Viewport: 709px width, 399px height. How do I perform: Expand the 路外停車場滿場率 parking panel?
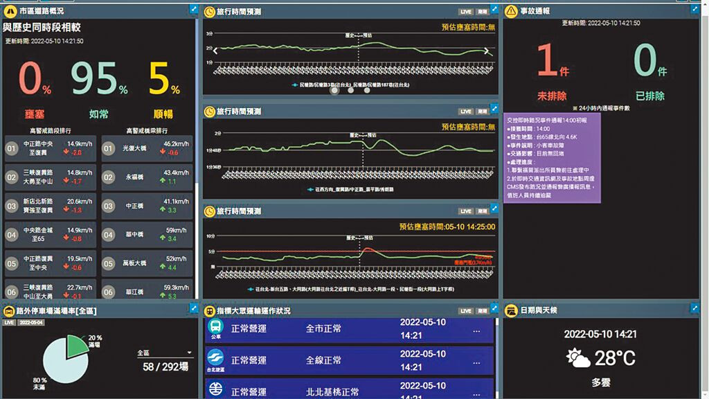(x=193, y=308)
